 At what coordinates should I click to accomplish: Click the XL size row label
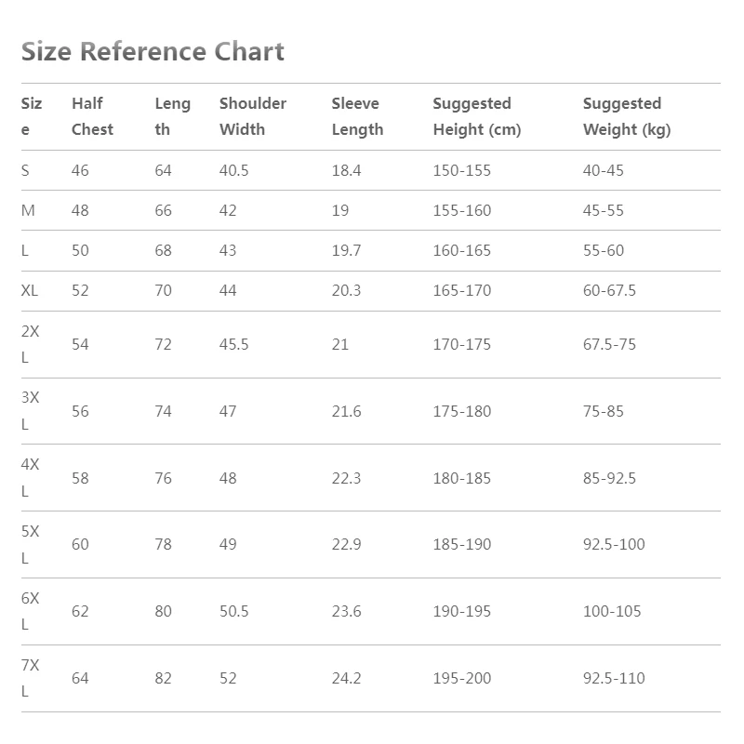pyautogui.click(x=30, y=290)
